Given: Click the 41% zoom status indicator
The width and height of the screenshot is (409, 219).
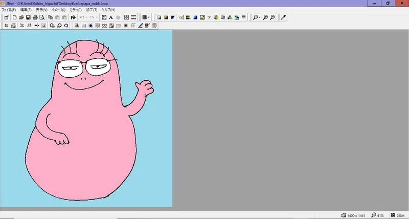Looking at the screenshot, I should [x=377, y=215].
